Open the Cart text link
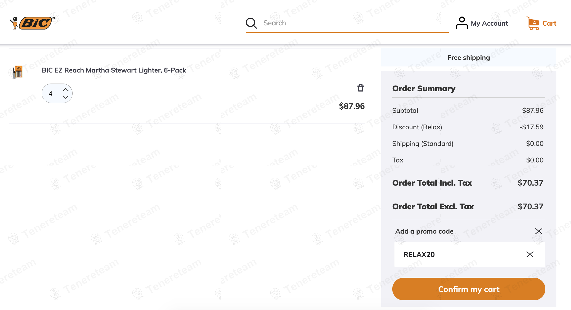 click(549, 23)
